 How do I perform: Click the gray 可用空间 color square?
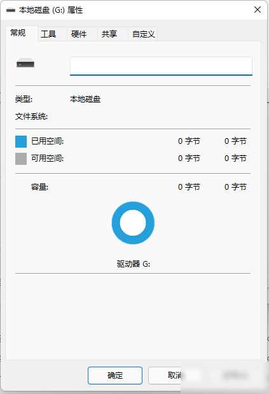tap(21, 158)
